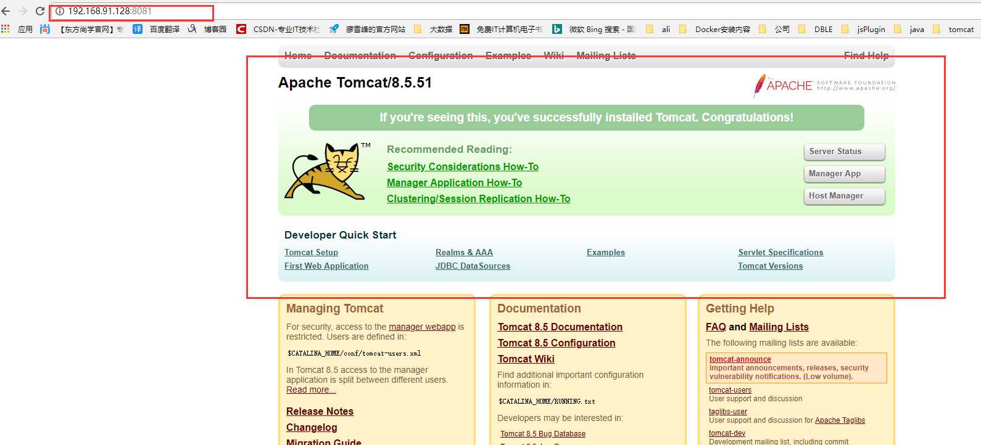Open Clustering/Session Replication How-To link
Image resolution: width=981 pixels, height=445 pixels.
coord(478,198)
